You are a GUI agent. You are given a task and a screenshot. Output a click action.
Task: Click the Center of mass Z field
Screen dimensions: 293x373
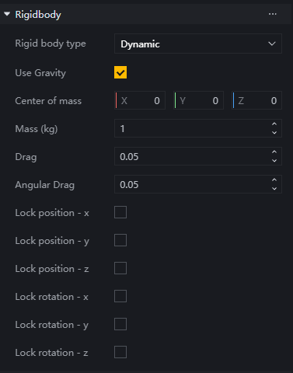(x=256, y=100)
